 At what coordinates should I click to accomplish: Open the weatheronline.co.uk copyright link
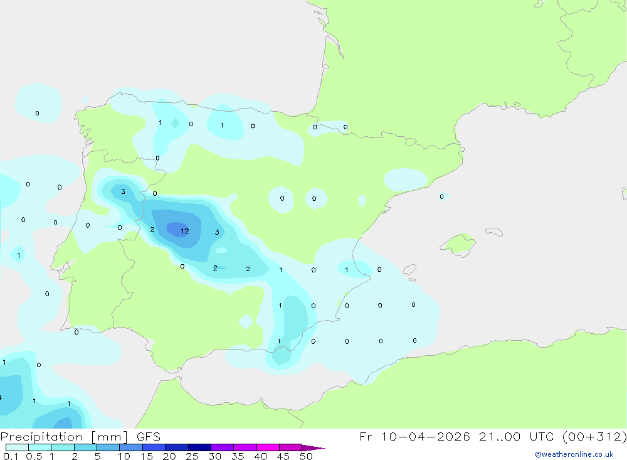pyautogui.click(x=574, y=454)
